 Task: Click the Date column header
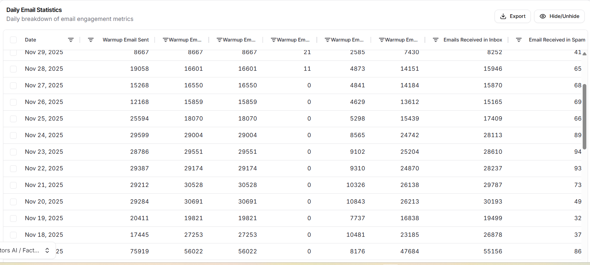(31, 40)
